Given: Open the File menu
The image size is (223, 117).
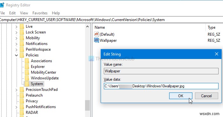Looking at the screenshot, I should (2, 13).
